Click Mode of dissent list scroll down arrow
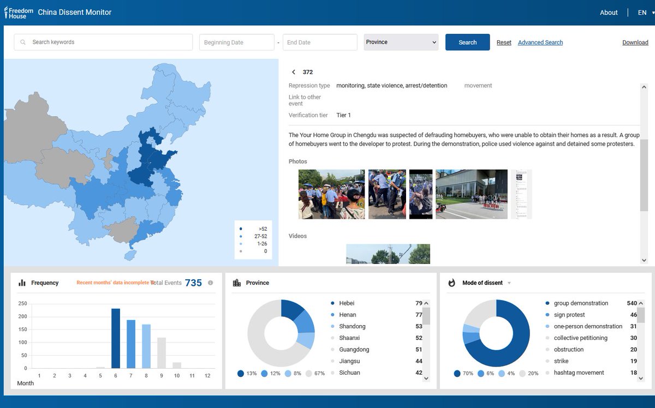 [x=641, y=379]
